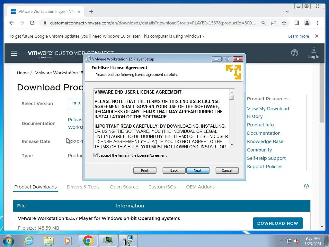Click the address bar URL field
329x247 pixels.
pos(153,23)
